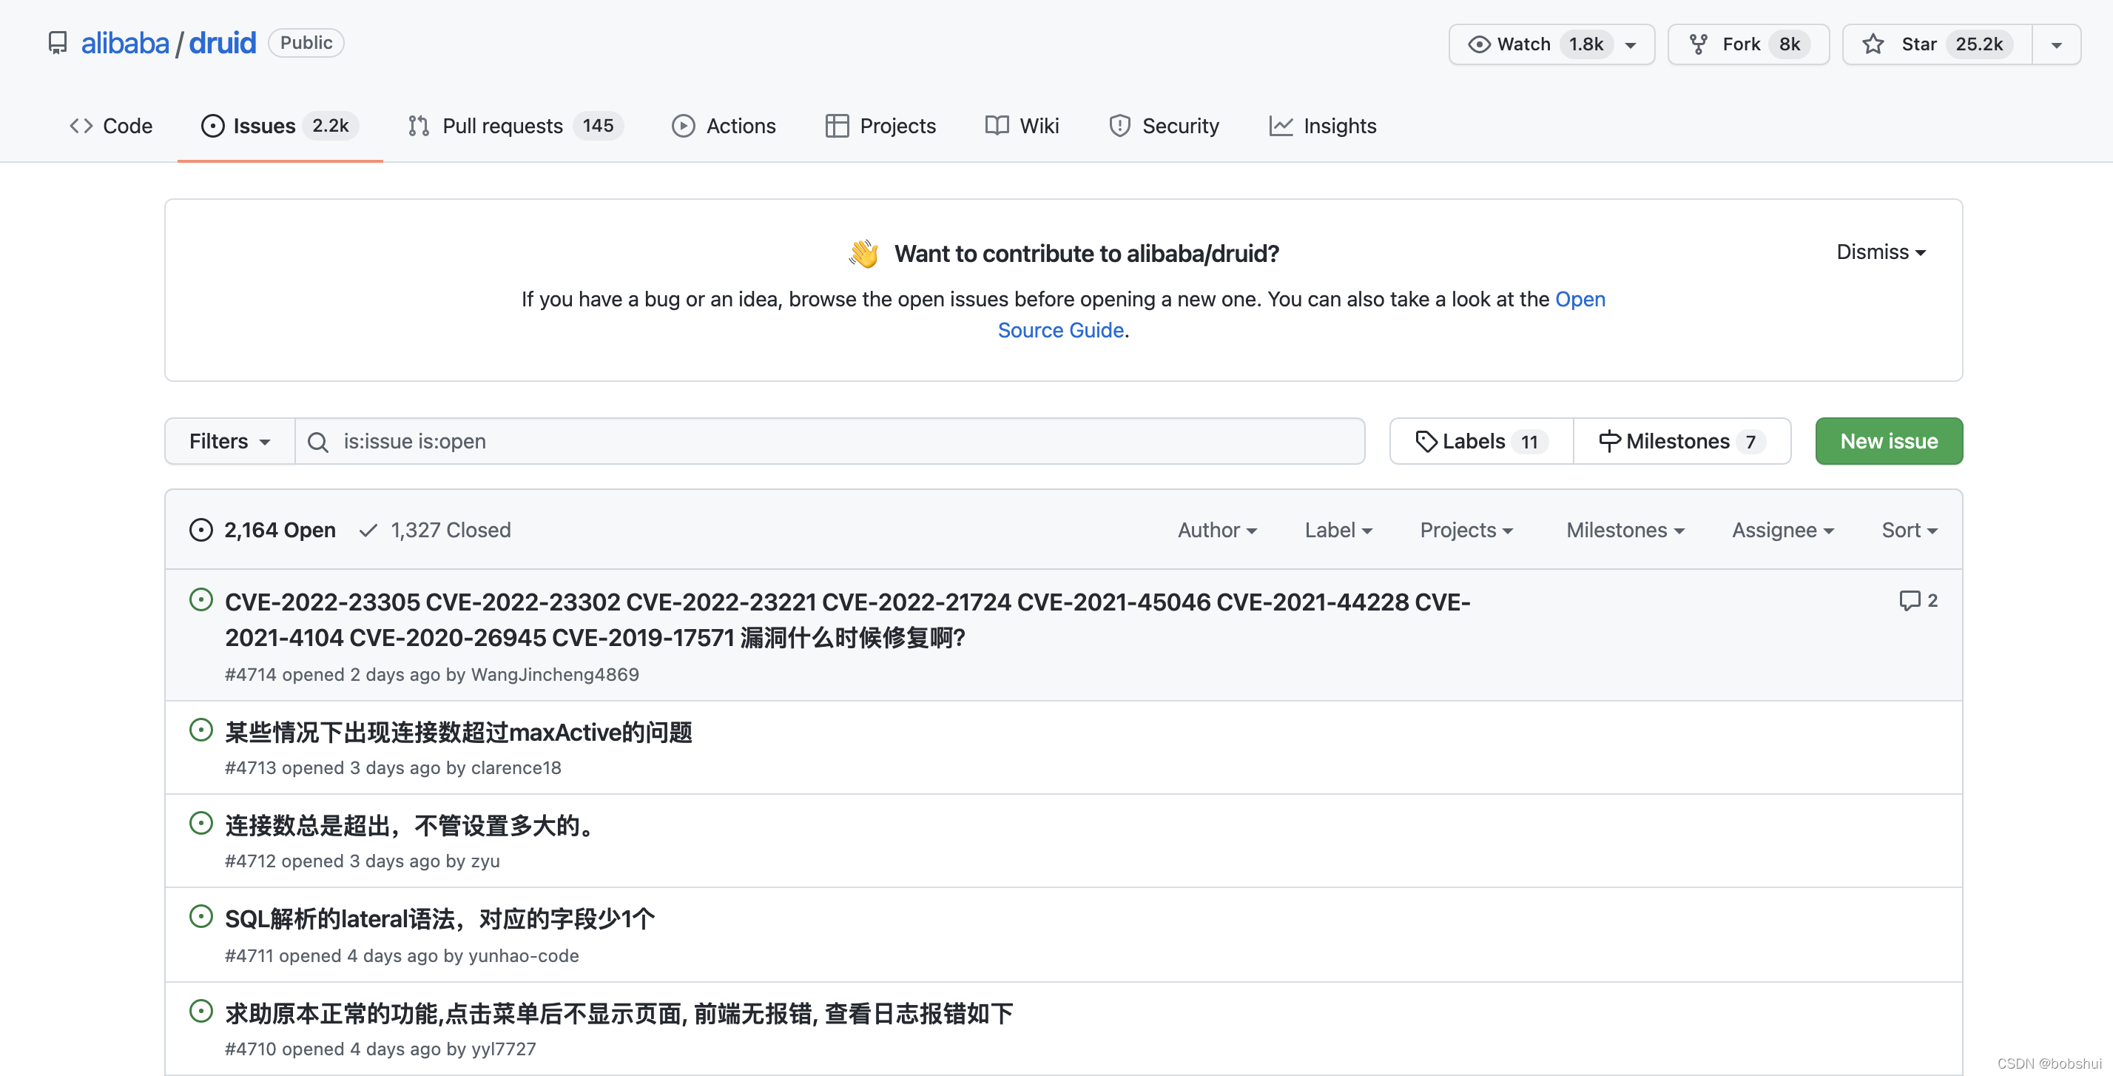Screen dimensions: 2113x1076
Task: Open Labels via the tag icon
Action: pos(1426,442)
